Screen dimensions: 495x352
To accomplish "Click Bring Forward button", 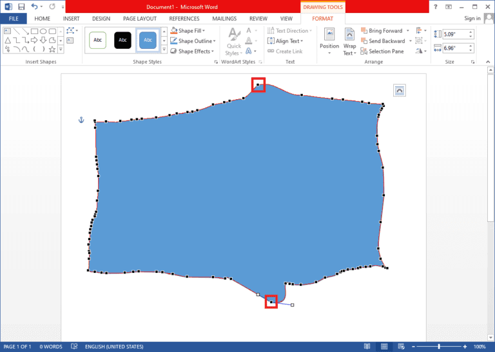I will (x=382, y=31).
